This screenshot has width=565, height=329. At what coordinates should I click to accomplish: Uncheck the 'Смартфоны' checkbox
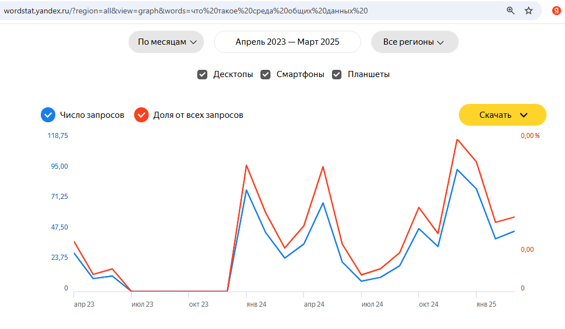[266, 74]
